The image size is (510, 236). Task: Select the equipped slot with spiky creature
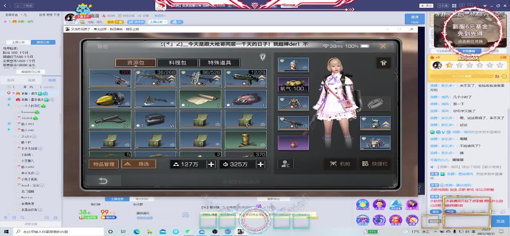click(x=375, y=143)
